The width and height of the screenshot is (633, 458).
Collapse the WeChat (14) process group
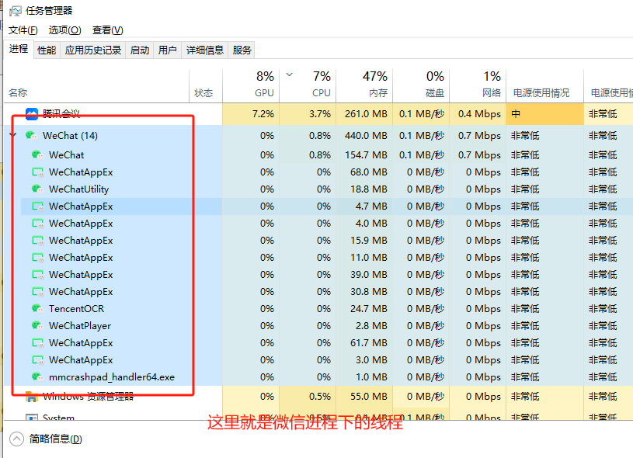(14, 135)
